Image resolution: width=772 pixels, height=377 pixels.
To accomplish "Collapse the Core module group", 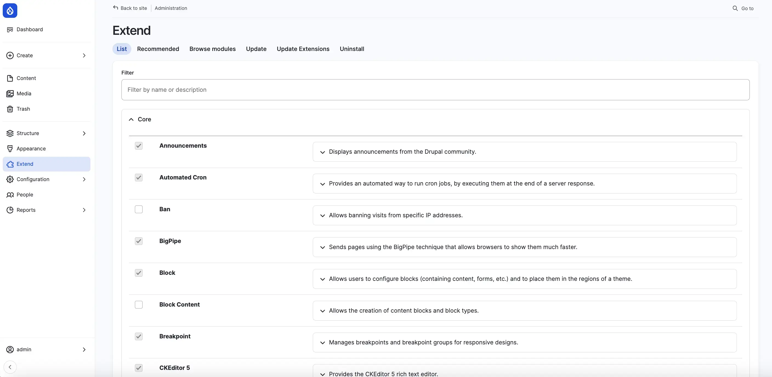I will tap(131, 119).
